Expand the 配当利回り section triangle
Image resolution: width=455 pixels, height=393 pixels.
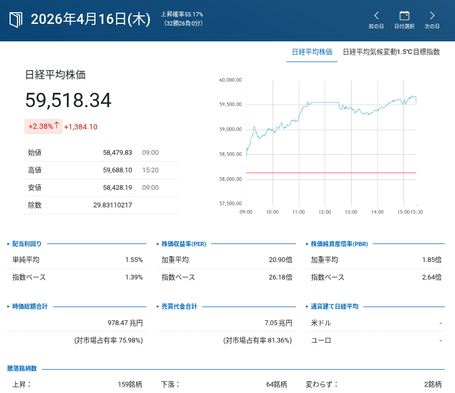8,244
